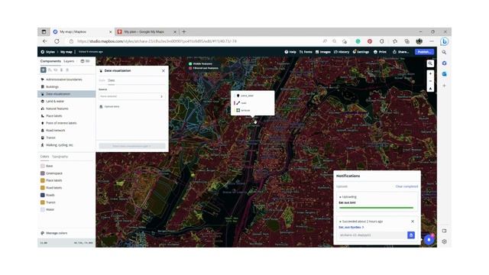Open Help in the top bar
The height and width of the screenshot is (275, 489).
[290, 52]
